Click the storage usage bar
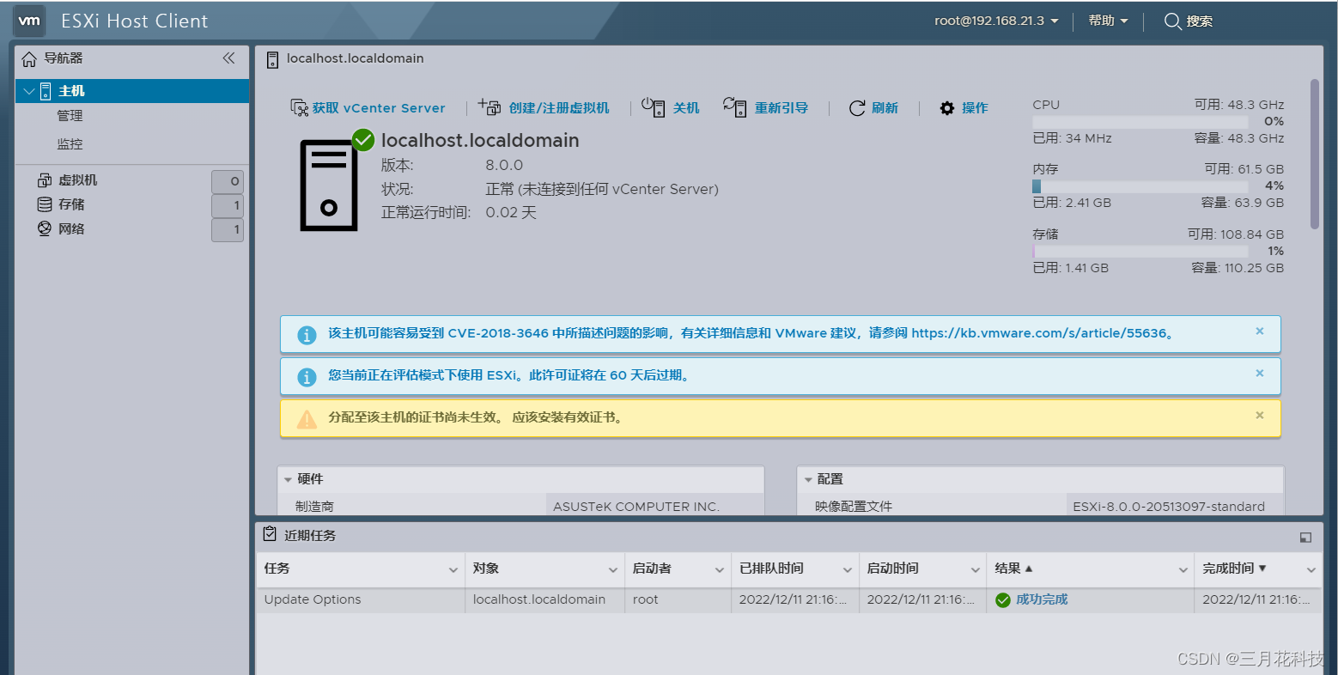Viewport: 1338px width, 675px height. click(1140, 251)
